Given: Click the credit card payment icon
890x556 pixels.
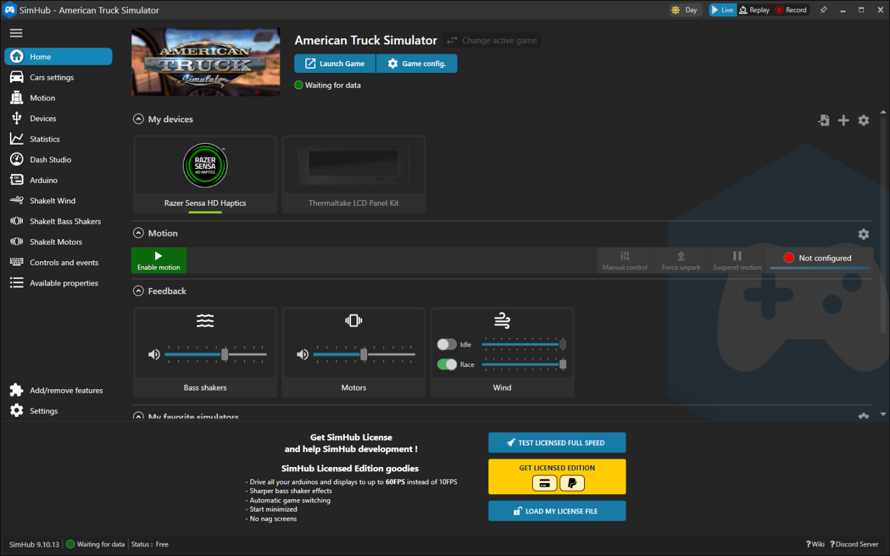Looking at the screenshot, I should (545, 483).
